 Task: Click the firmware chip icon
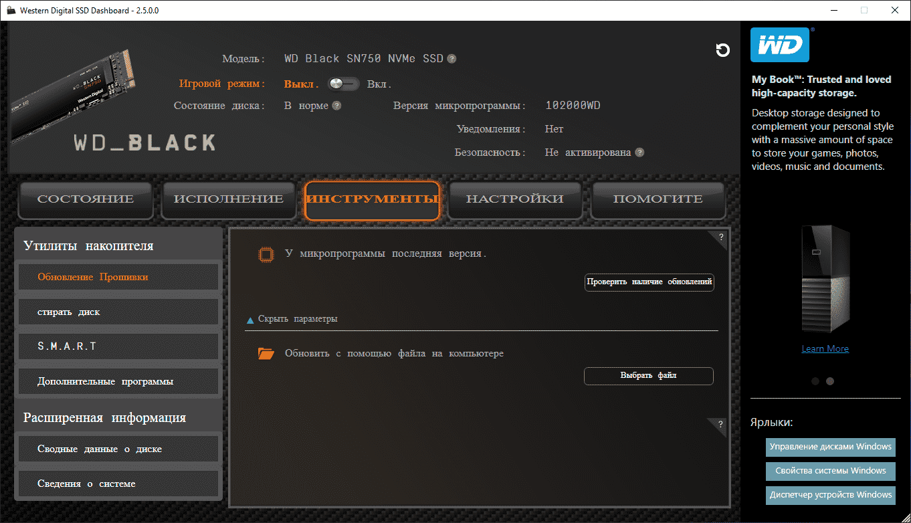(x=266, y=254)
